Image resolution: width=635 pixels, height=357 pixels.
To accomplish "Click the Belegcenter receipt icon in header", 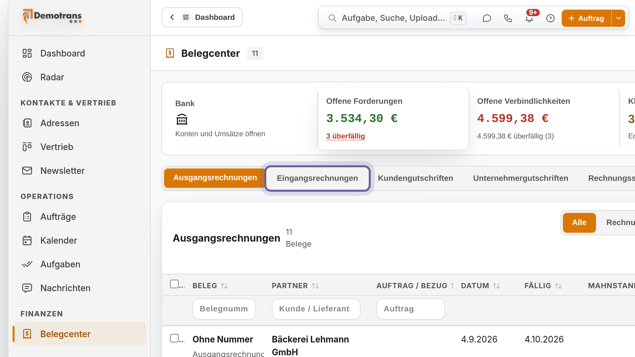I will pyautogui.click(x=170, y=53).
